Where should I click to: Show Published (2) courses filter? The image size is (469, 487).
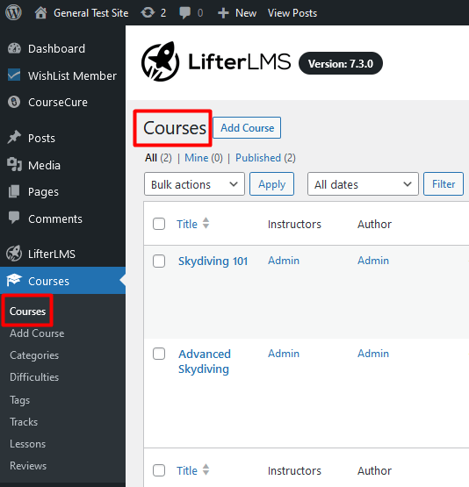click(265, 158)
